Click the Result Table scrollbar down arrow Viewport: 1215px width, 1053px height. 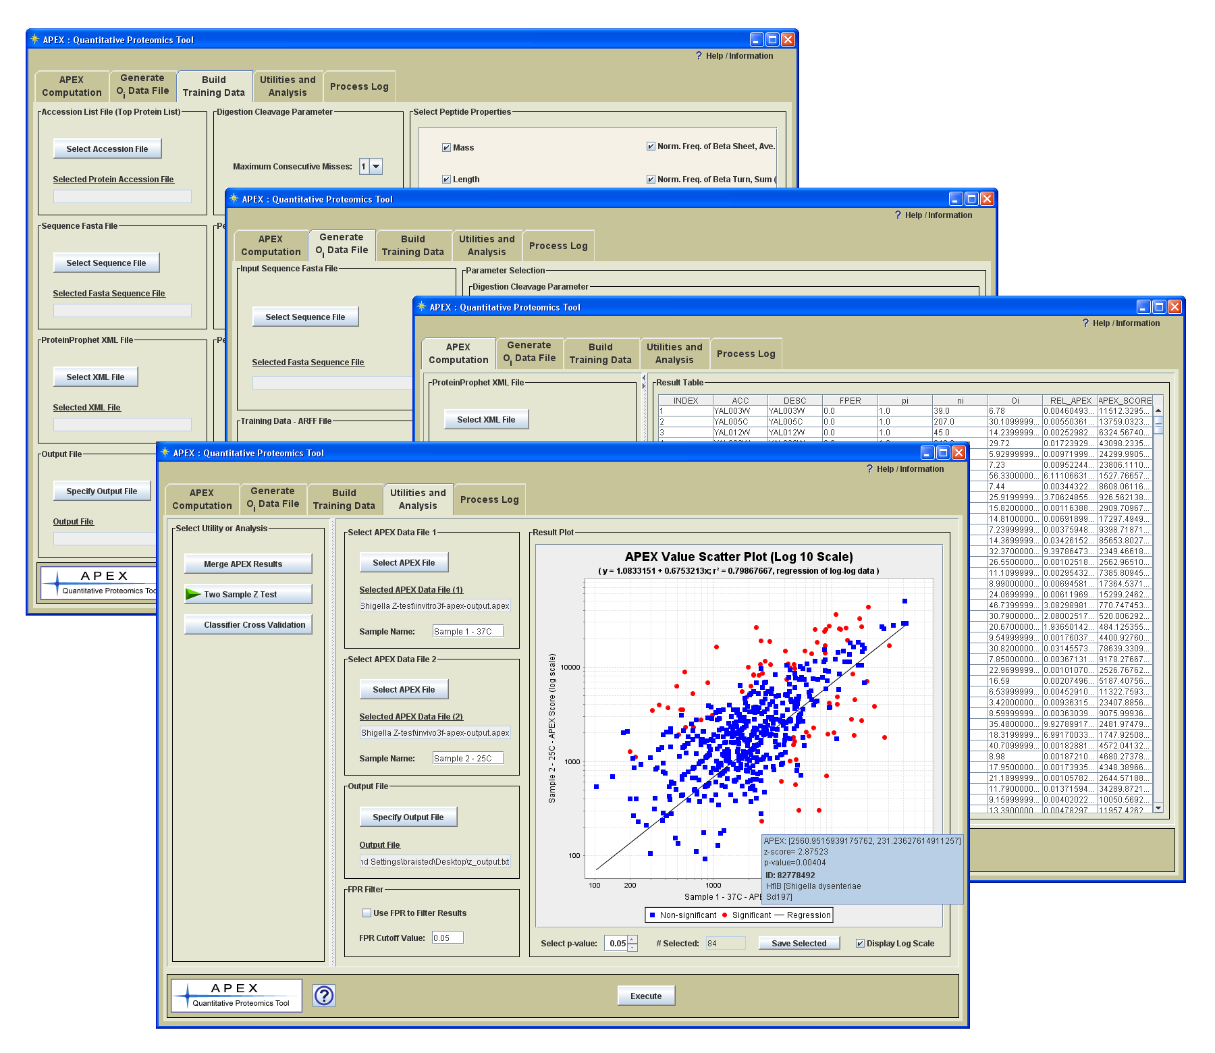tap(1158, 807)
